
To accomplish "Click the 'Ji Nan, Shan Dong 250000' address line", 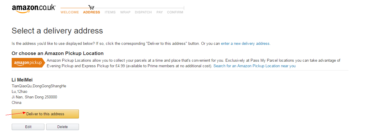I will (x=34, y=97).
